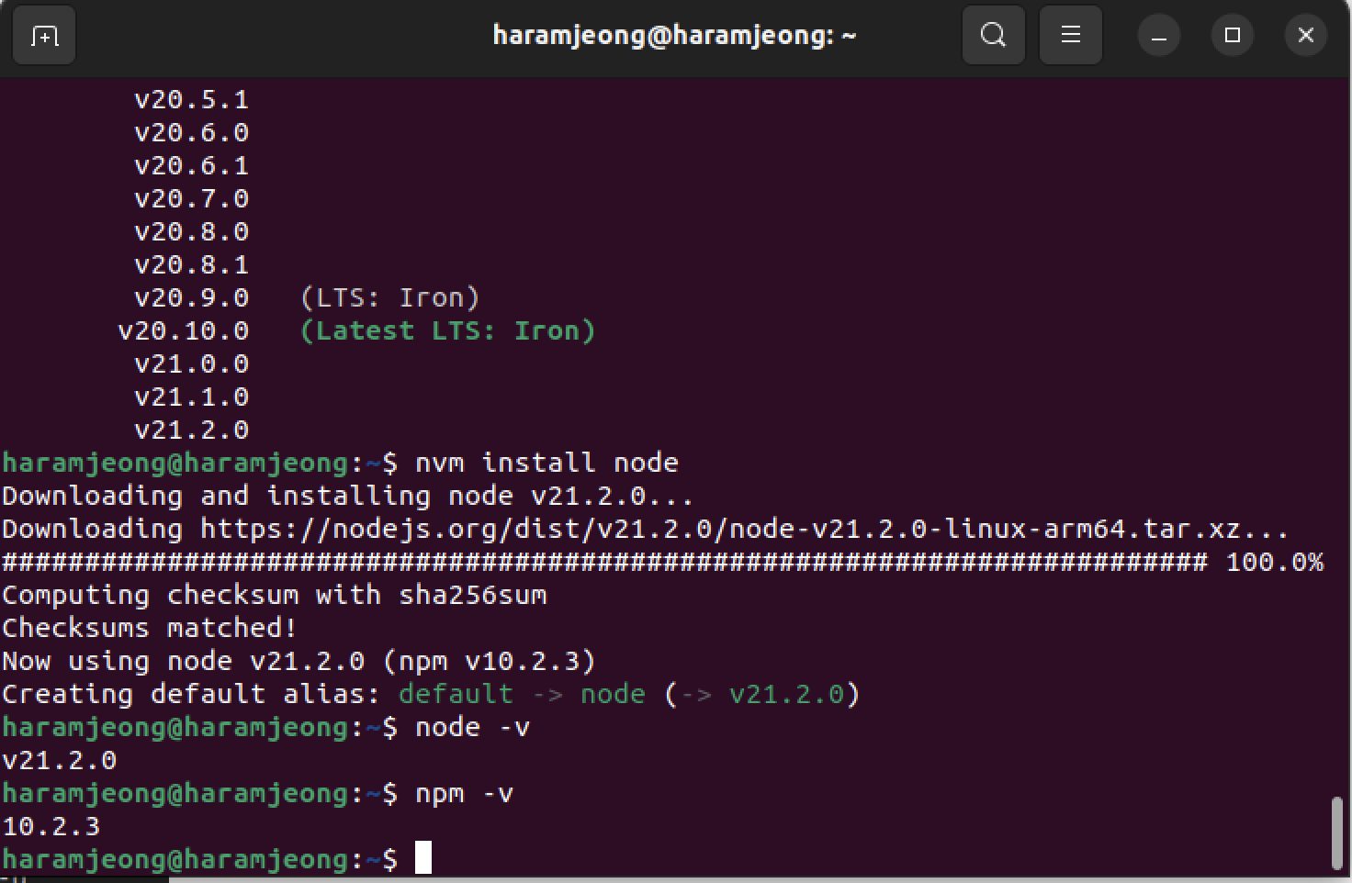
Task: Click version v20.9.0 in the list
Action: [192, 297]
